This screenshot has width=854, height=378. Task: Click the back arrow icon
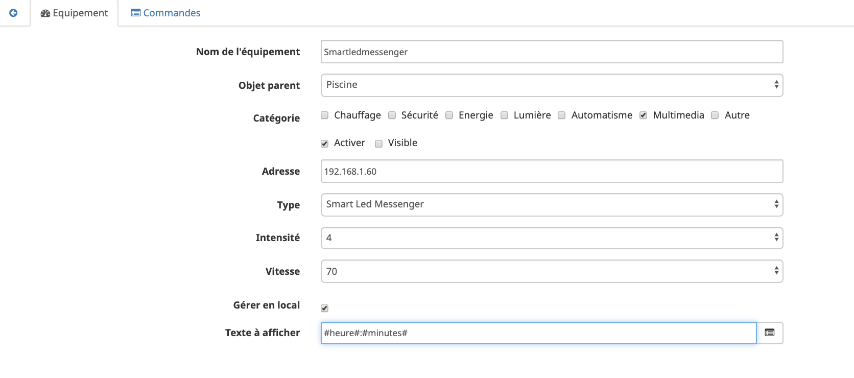pyautogui.click(x=13, y=13)
